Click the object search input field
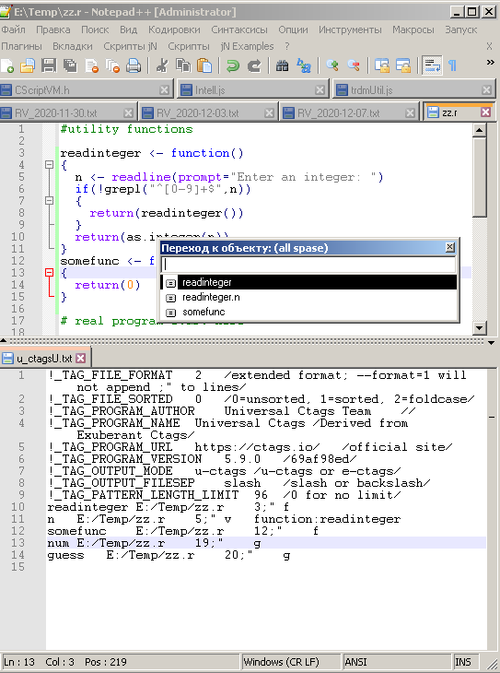This screenshot has width=500, height=673. (308, 265)
